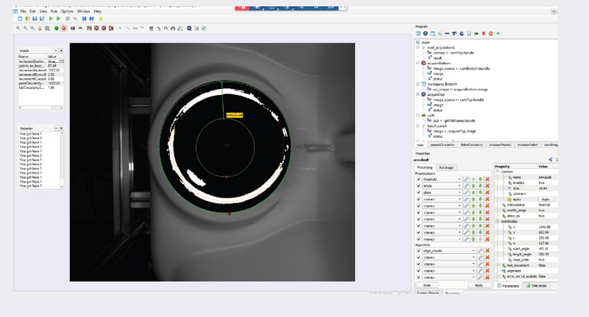Screen dimensions: 589x317
Task: Delete the threshold preprocessor with red X
Action: coord(487,179)
